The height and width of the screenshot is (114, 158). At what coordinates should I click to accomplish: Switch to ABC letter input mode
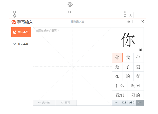[132, 103]
